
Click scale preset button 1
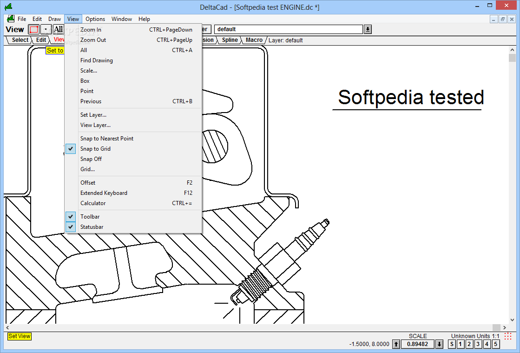[x=461, y=344]
